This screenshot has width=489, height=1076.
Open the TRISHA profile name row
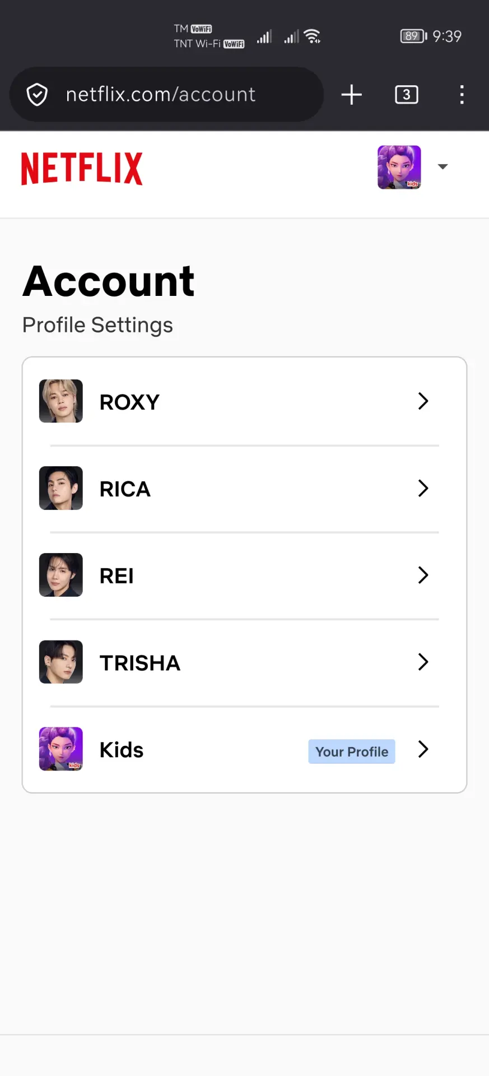point(244,662)
